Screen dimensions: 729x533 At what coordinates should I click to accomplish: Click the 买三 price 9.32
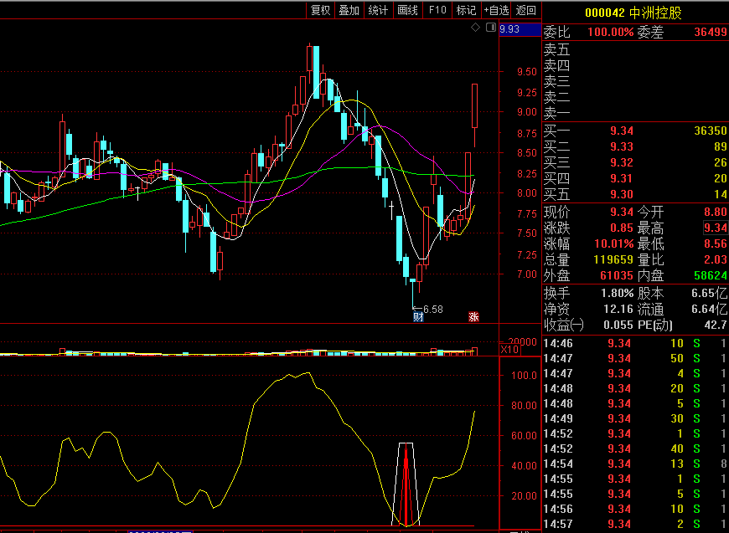pyautogui.click(x=622, y=162)
